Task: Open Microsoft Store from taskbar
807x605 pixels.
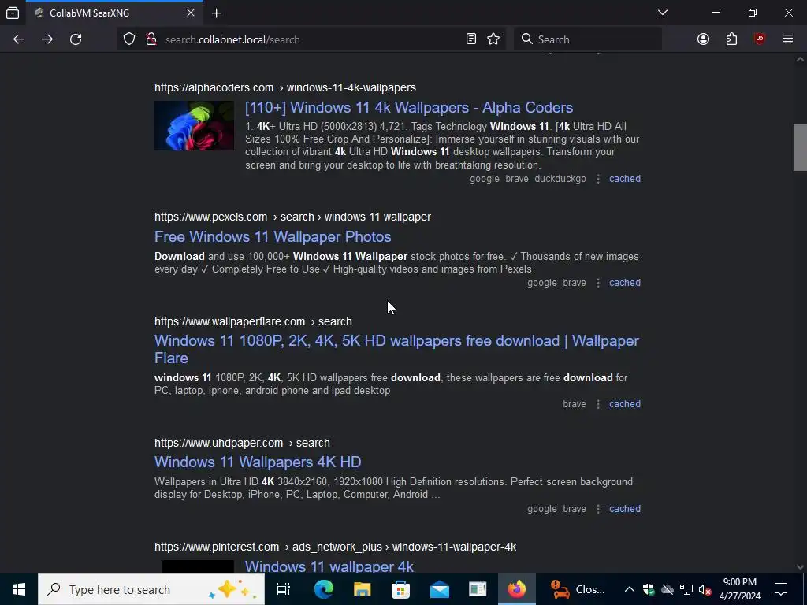Action: coord(401,589)
